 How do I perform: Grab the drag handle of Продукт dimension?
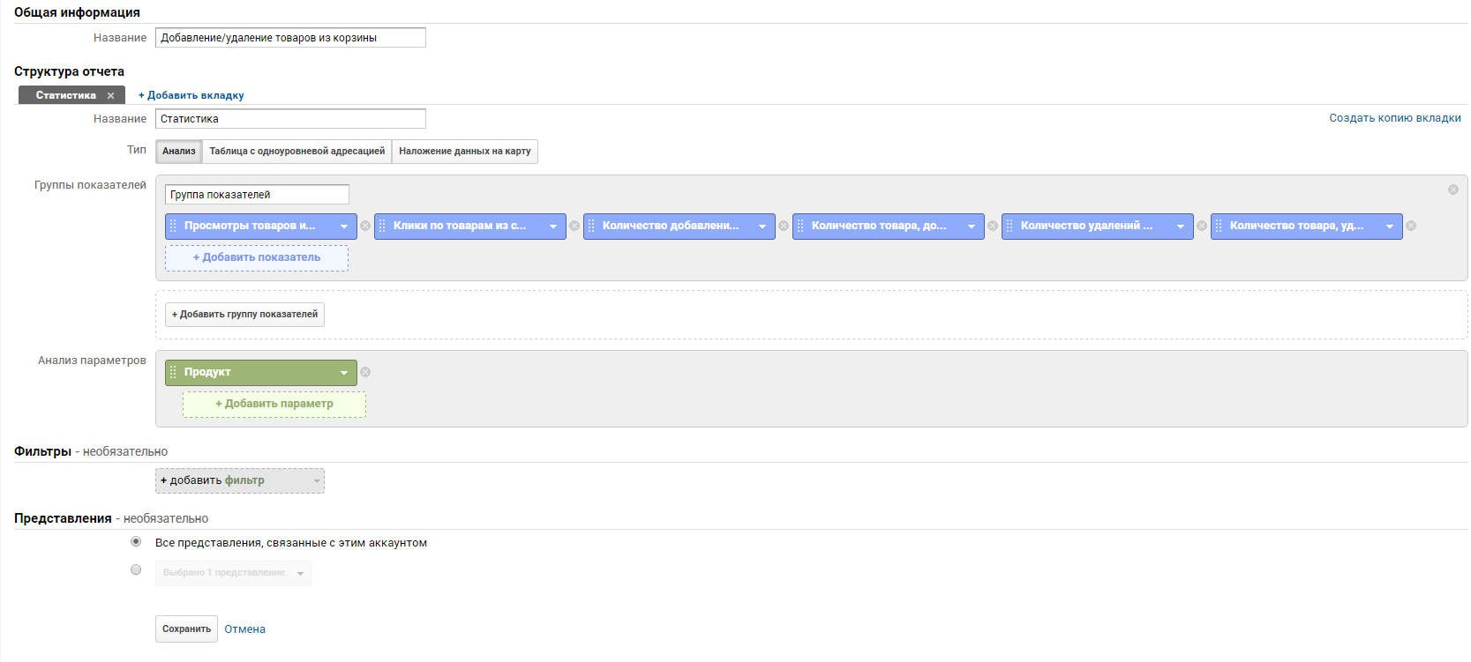(x=173, y=372)
